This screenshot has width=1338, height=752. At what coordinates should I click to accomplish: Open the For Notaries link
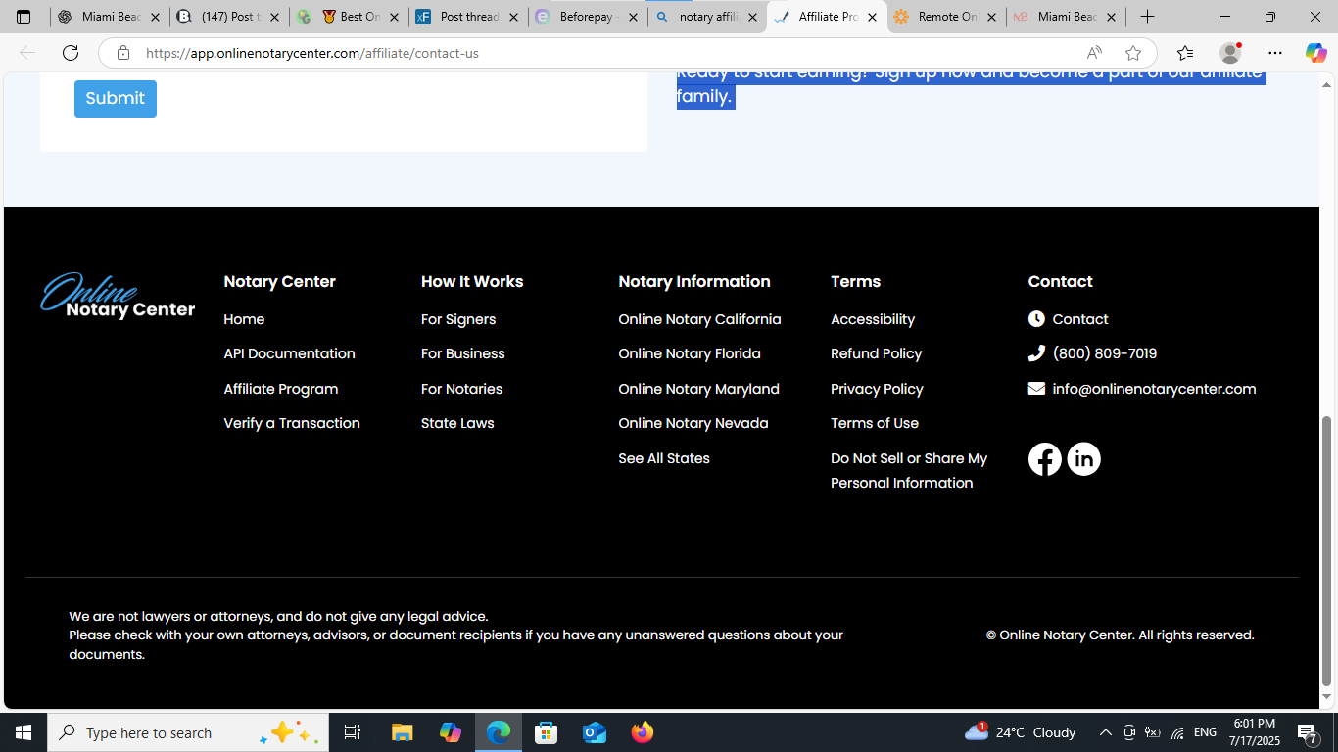point(461,389)
